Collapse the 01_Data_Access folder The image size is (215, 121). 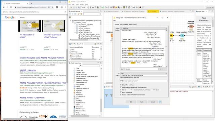coord(73,23)
